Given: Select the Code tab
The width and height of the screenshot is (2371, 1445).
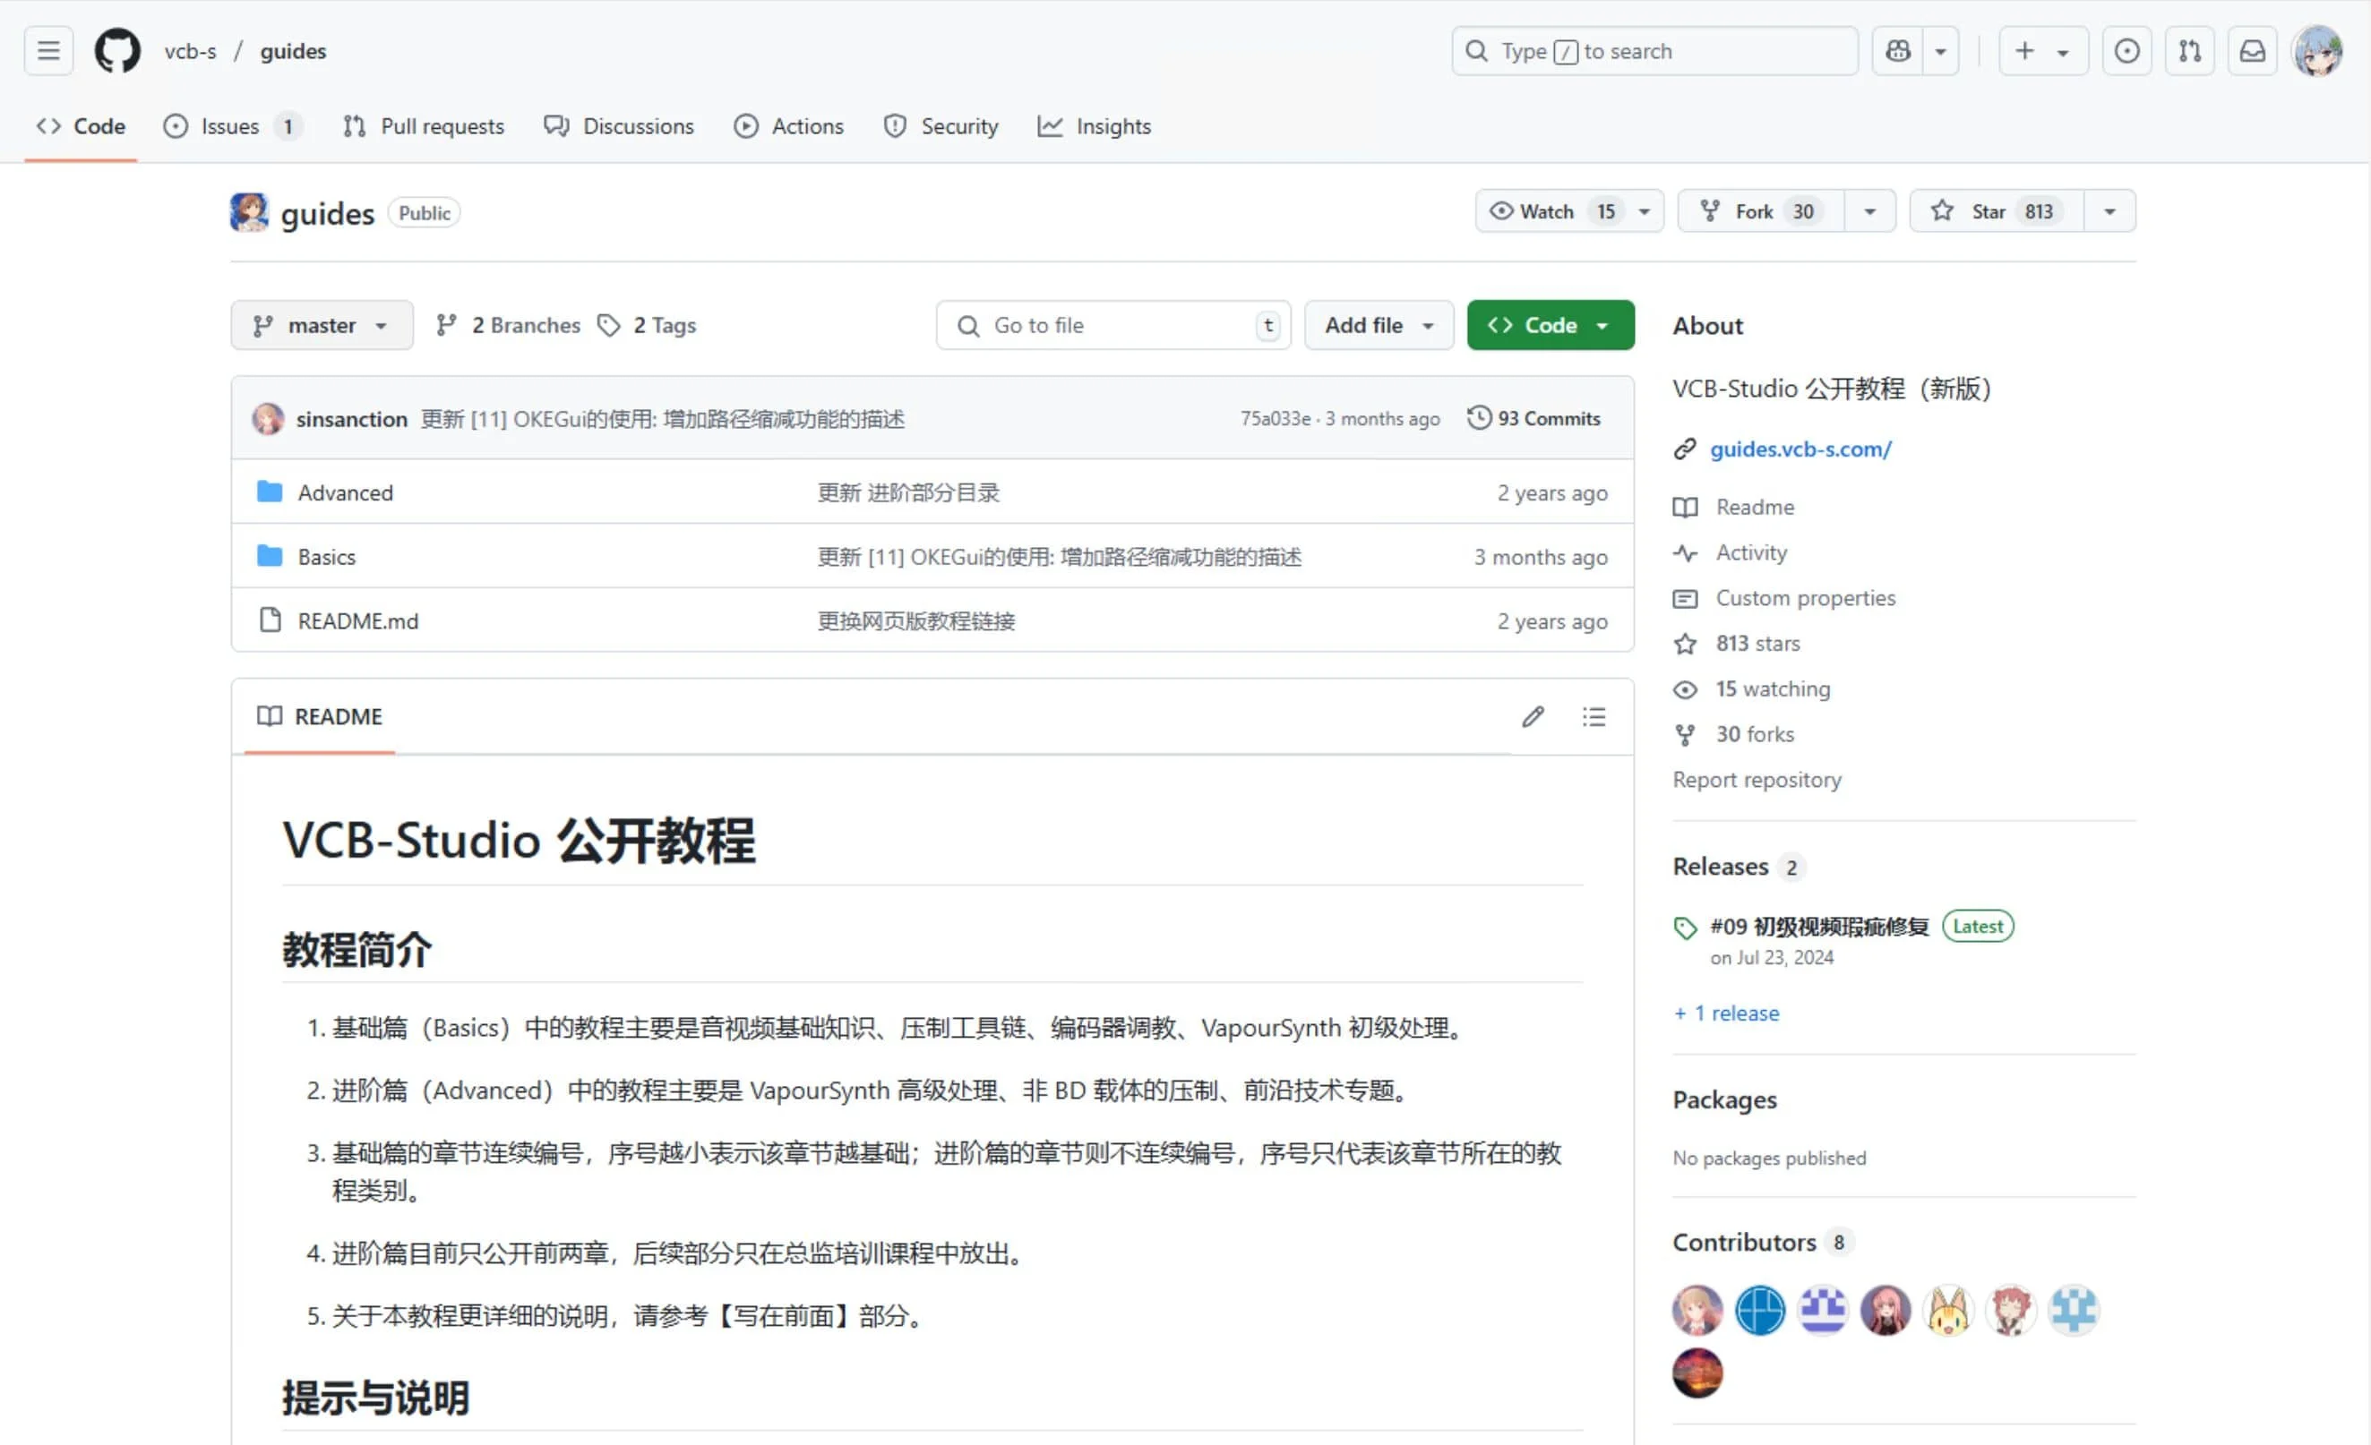Looking at the screenshot, I should point(81,126).
